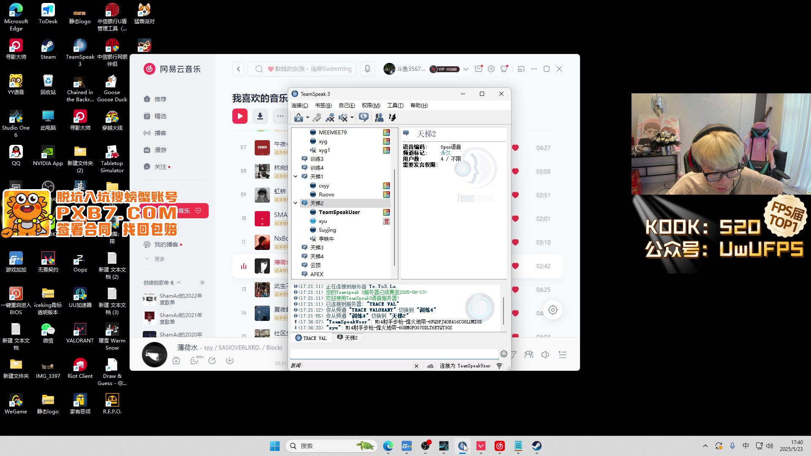Open speaker mute dropdown arrow in TeamSpeak

tap(352, 117)
